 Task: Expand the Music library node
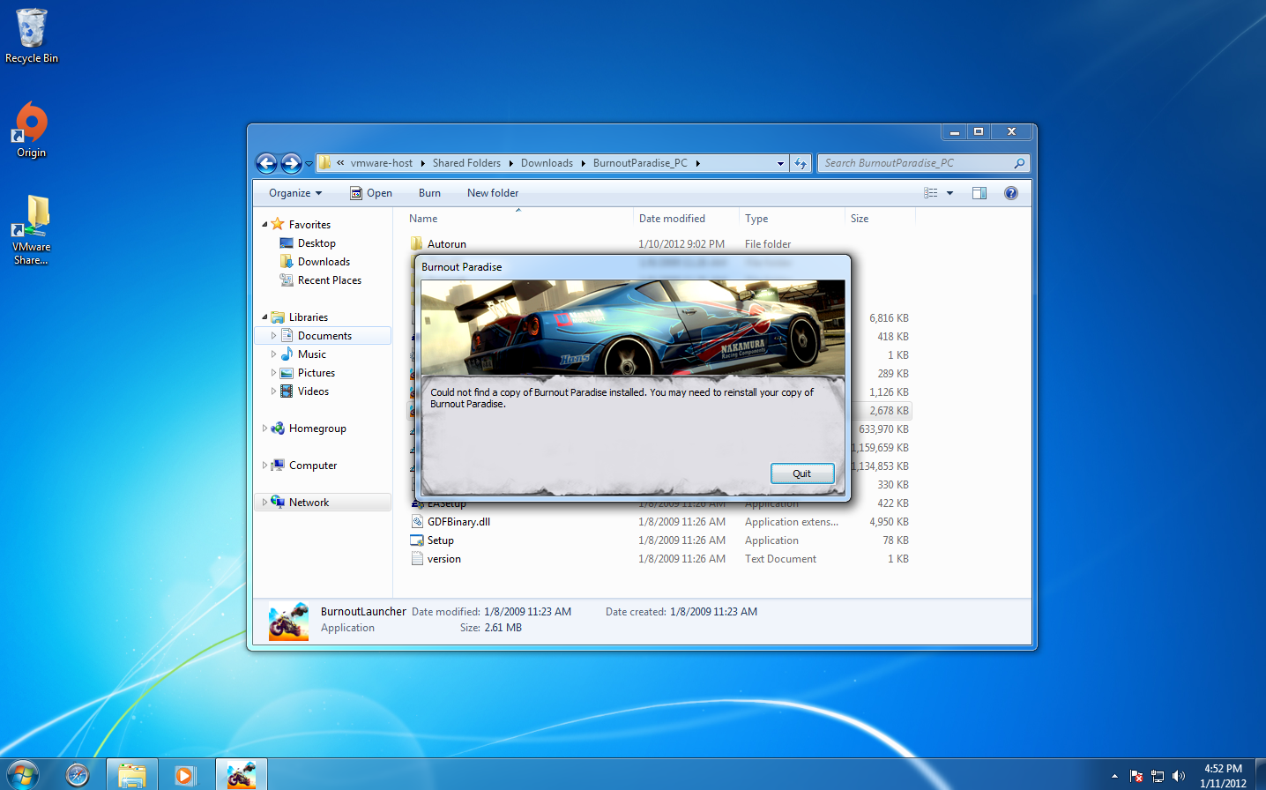[x=273, y=354]
